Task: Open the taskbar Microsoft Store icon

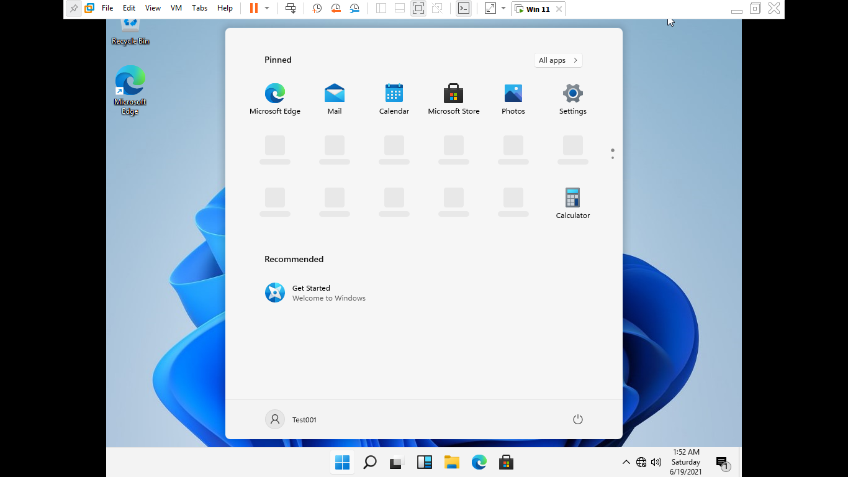Action: coord(507,463)
